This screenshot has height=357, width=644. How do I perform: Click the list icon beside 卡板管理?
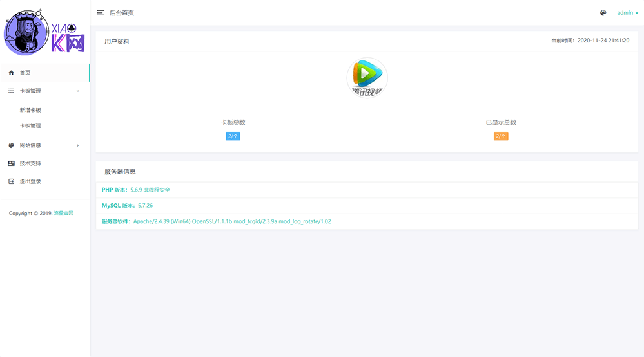tap(11, 91)
